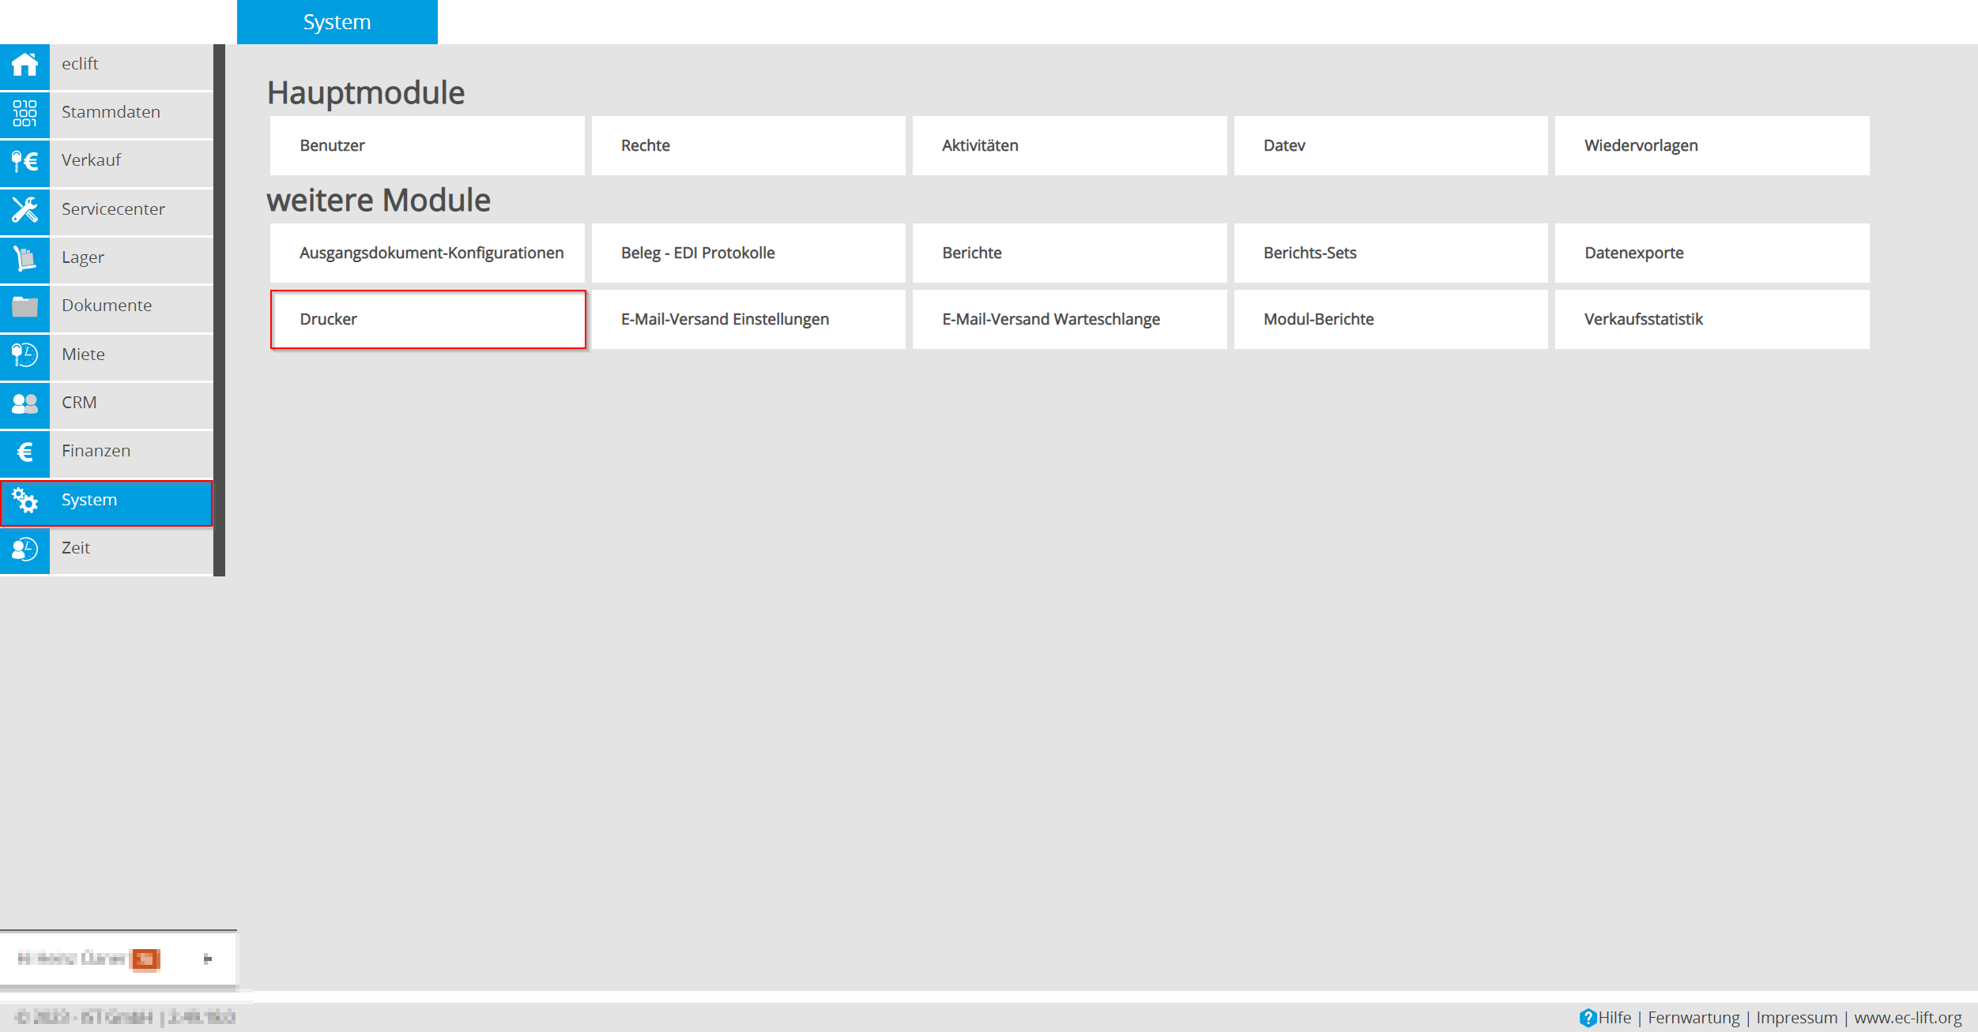1978x1032 pixels.
Task: Open the Drucker module tile
Action: pos(428,319)
